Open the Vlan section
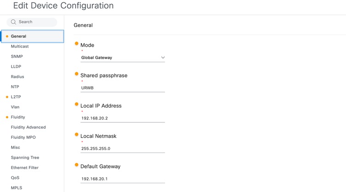The image size is (346, 192). 15,107
